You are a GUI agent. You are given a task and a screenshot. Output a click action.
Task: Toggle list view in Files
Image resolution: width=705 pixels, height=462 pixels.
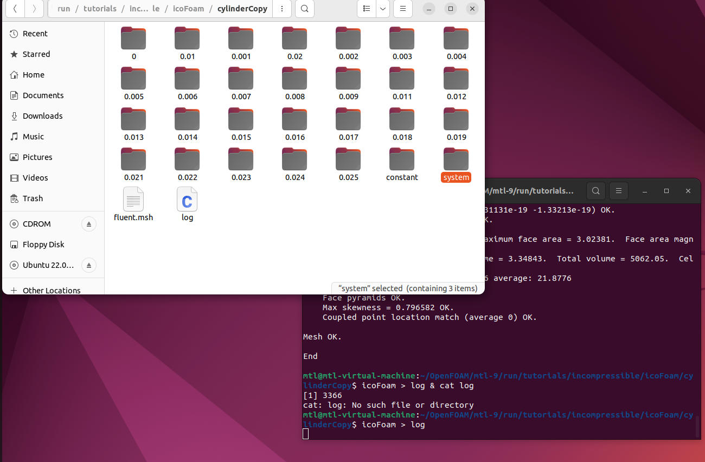click(x=367, y=9)
